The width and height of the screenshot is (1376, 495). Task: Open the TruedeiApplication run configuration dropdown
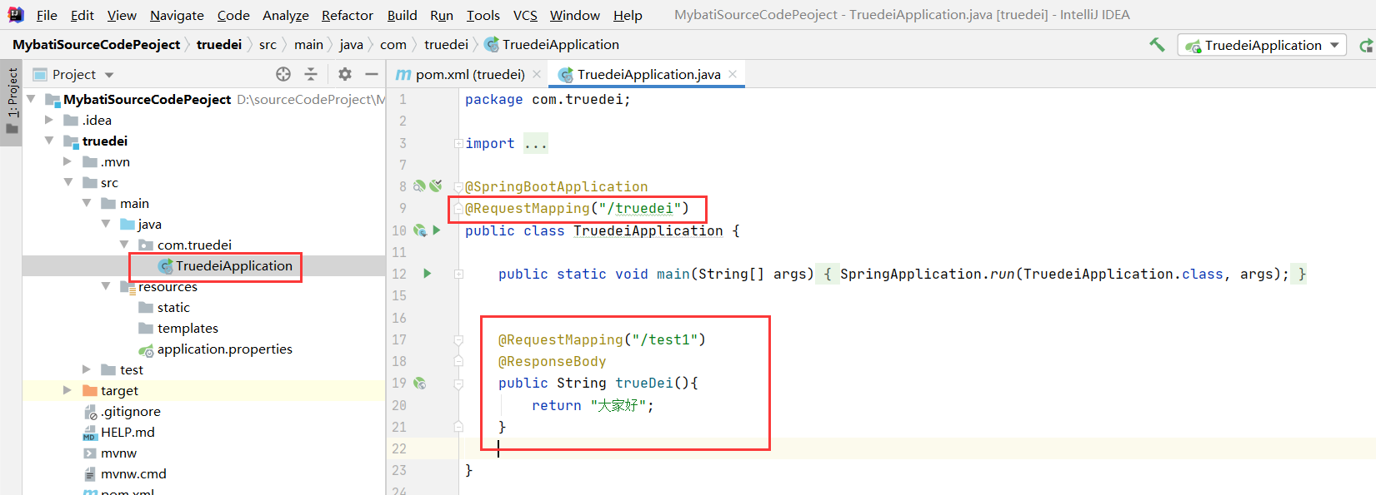pos(1262,45)
